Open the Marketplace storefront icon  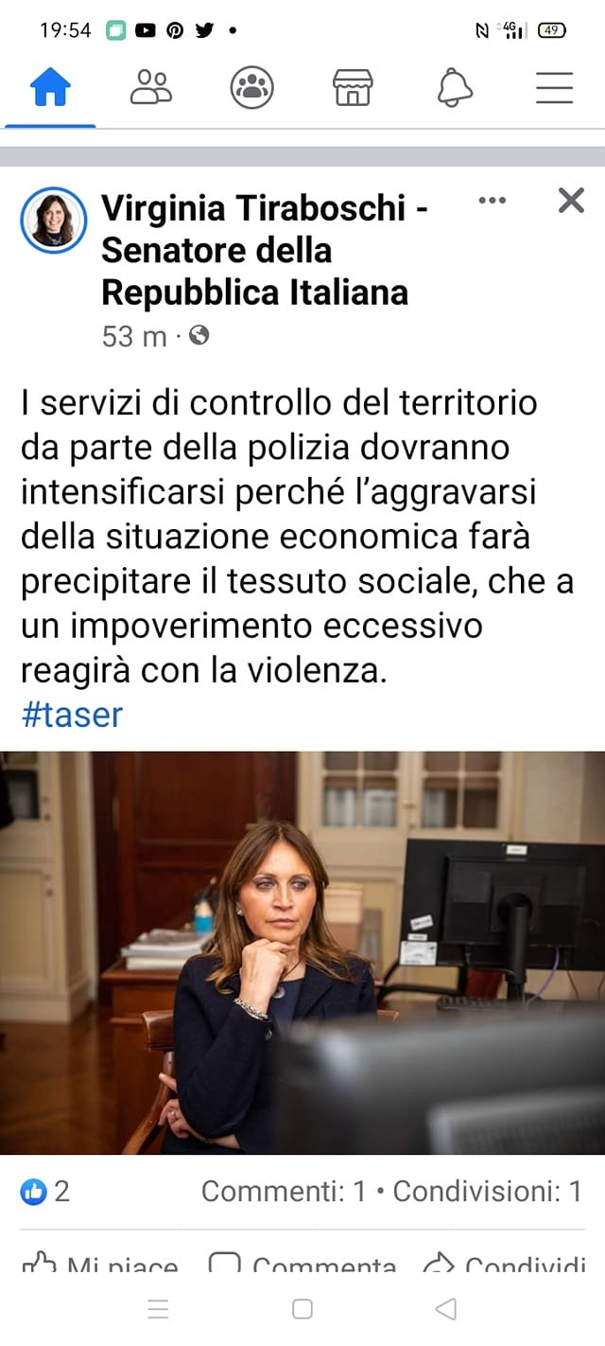click(353, 88)
